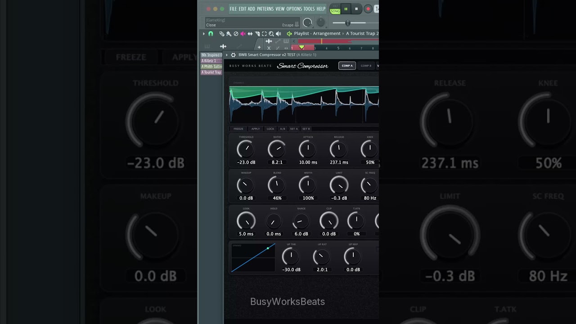Toggle PAT pattern mode
576x324 pixels.
coord(335,6)
